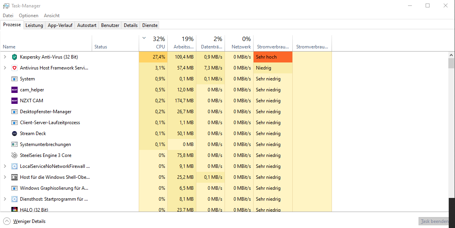Click the Task-Manager title bar icon

click(6, 6)
